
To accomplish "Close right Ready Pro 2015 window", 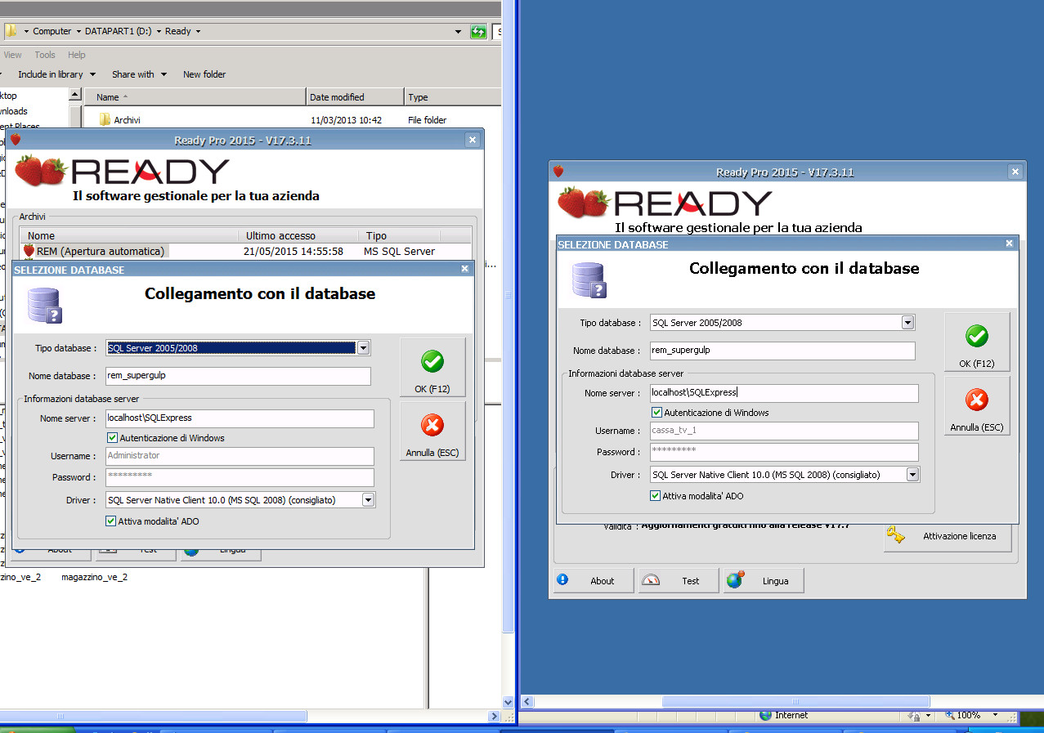I will coord(1015,172).
